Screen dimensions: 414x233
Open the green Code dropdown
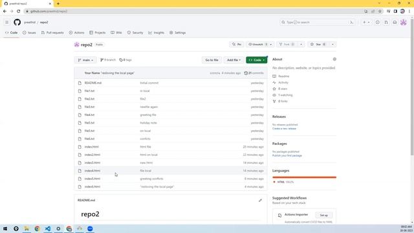(256, 60)
